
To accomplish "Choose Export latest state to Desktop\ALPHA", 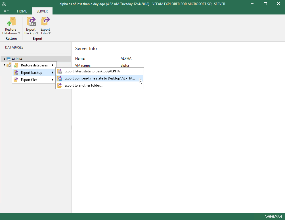I will pyautogui.click(x=100, y=71).
